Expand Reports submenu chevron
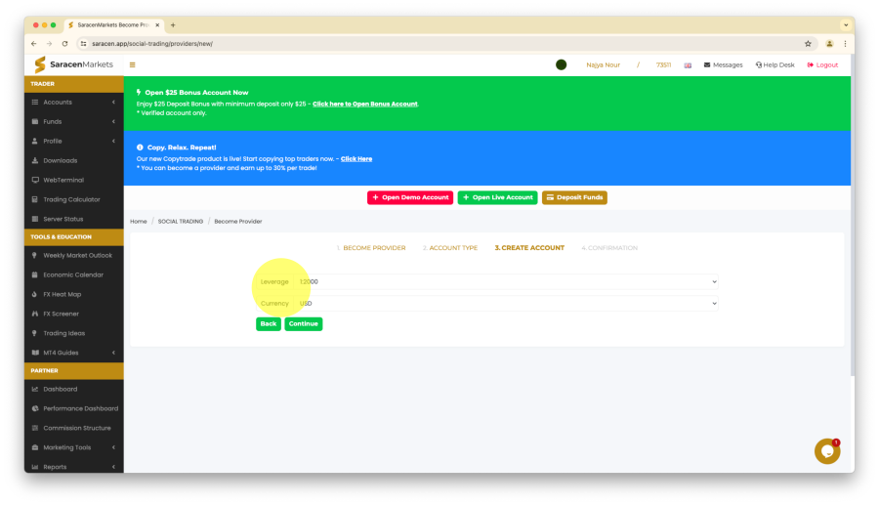The image size is (879, 505). click(114, 467)
